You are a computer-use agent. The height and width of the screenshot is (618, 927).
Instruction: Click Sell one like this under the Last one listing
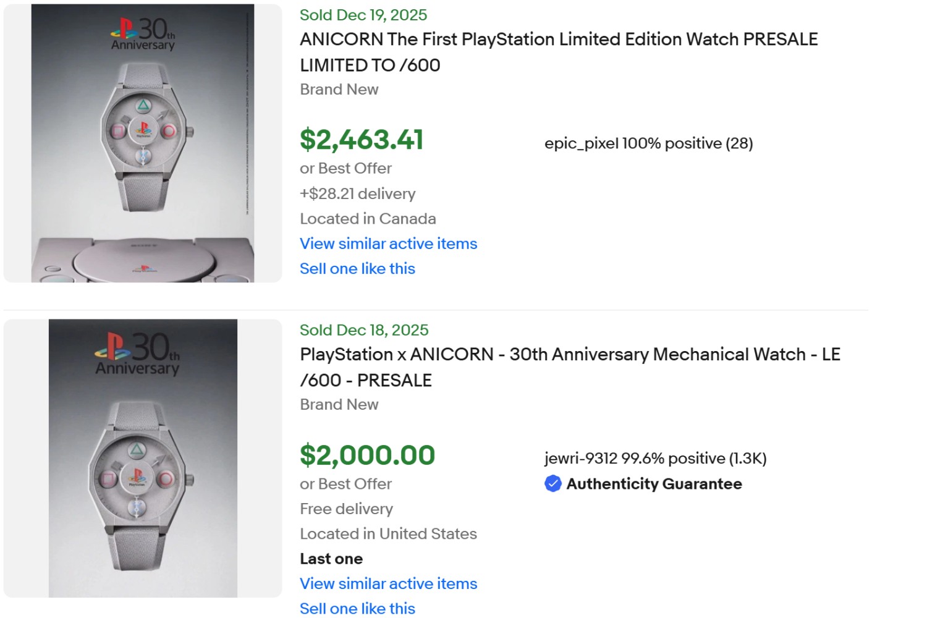tap(357, 608)
